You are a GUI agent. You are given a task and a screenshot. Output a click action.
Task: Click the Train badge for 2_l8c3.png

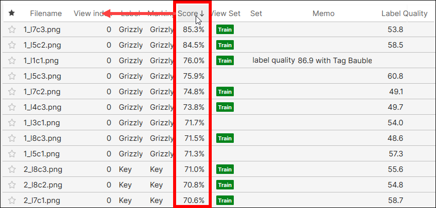[x=225, y=169]
